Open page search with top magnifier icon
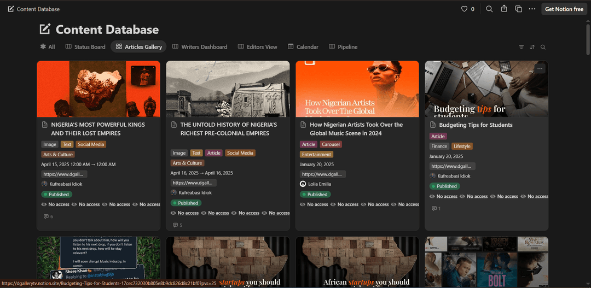 489,9
